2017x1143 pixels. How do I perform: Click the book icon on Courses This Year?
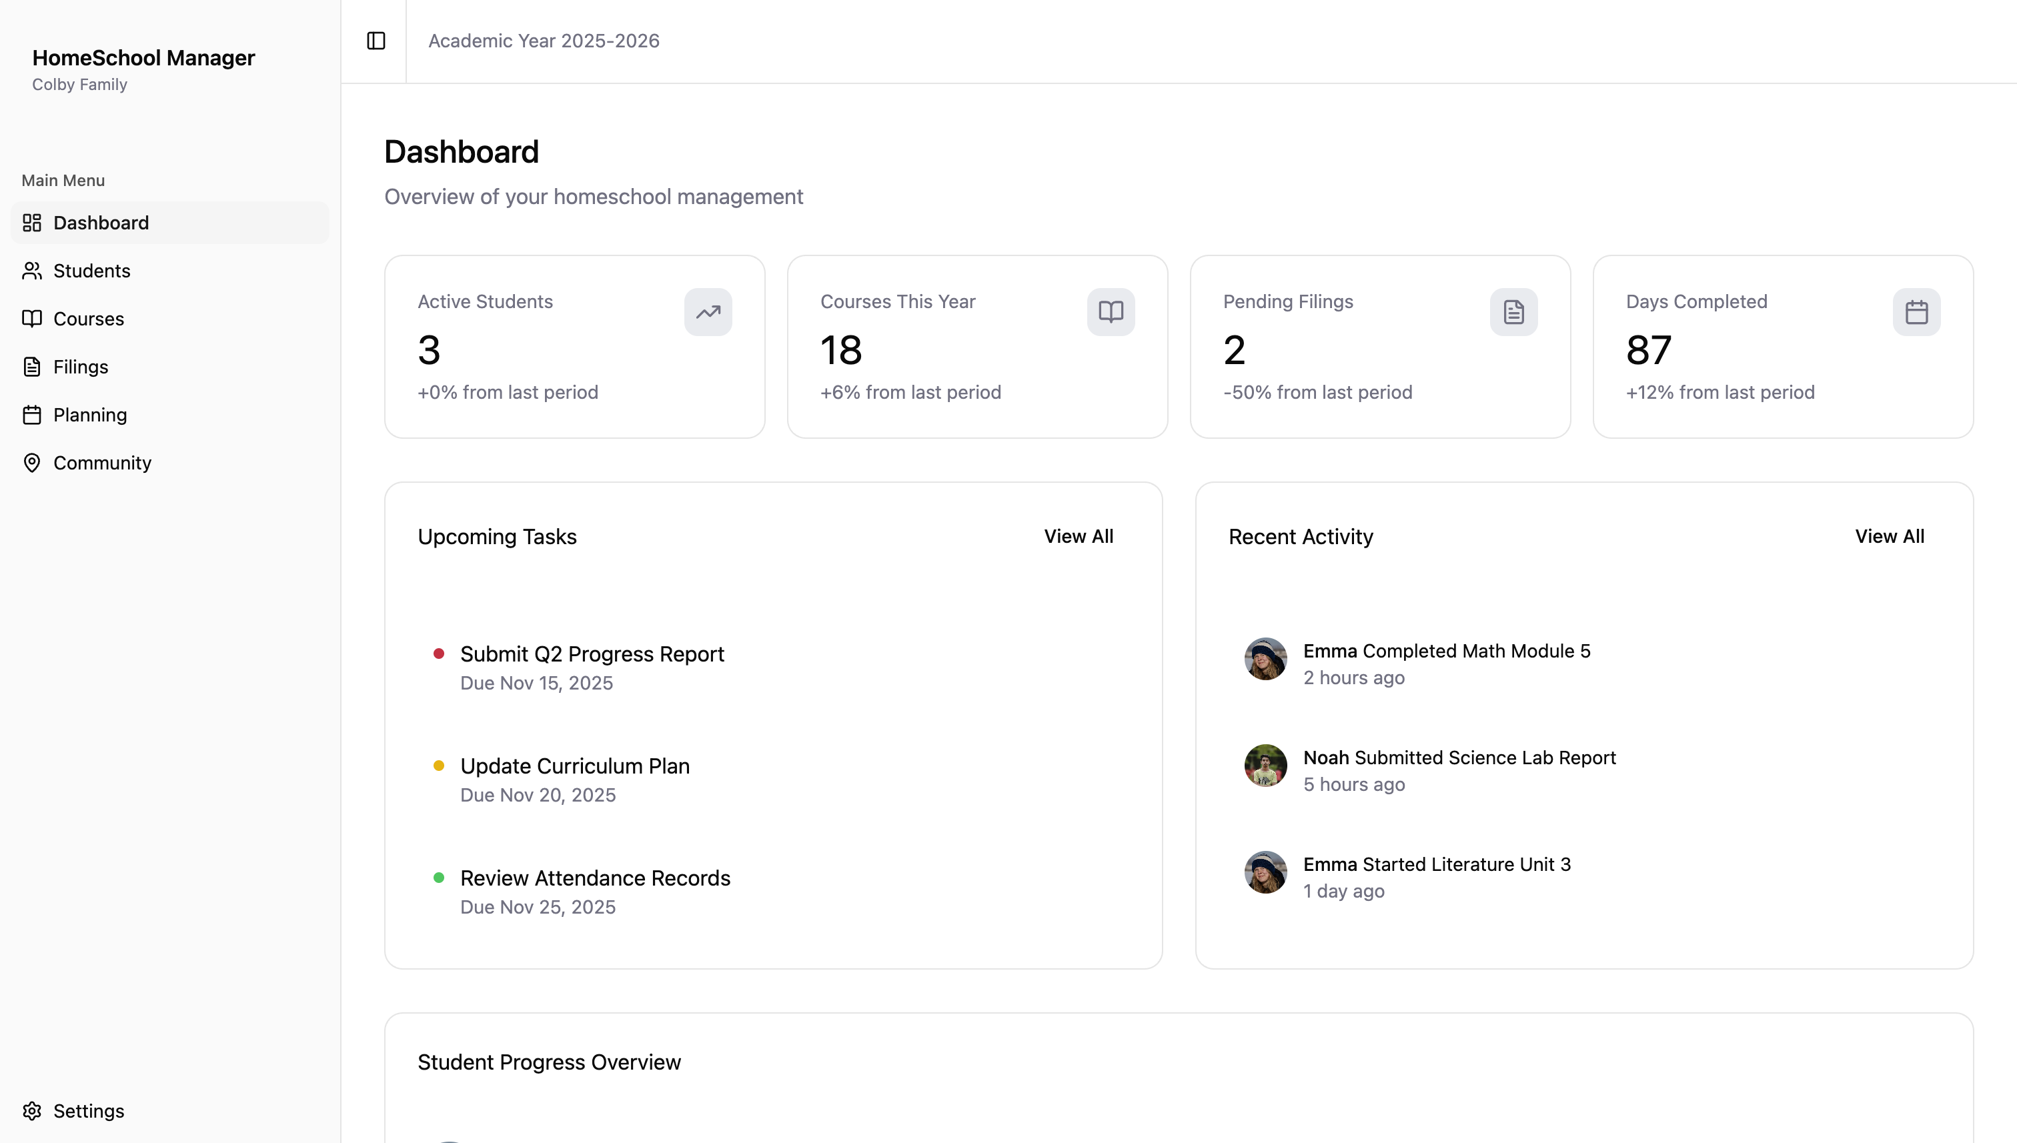tap(1110, 311)
